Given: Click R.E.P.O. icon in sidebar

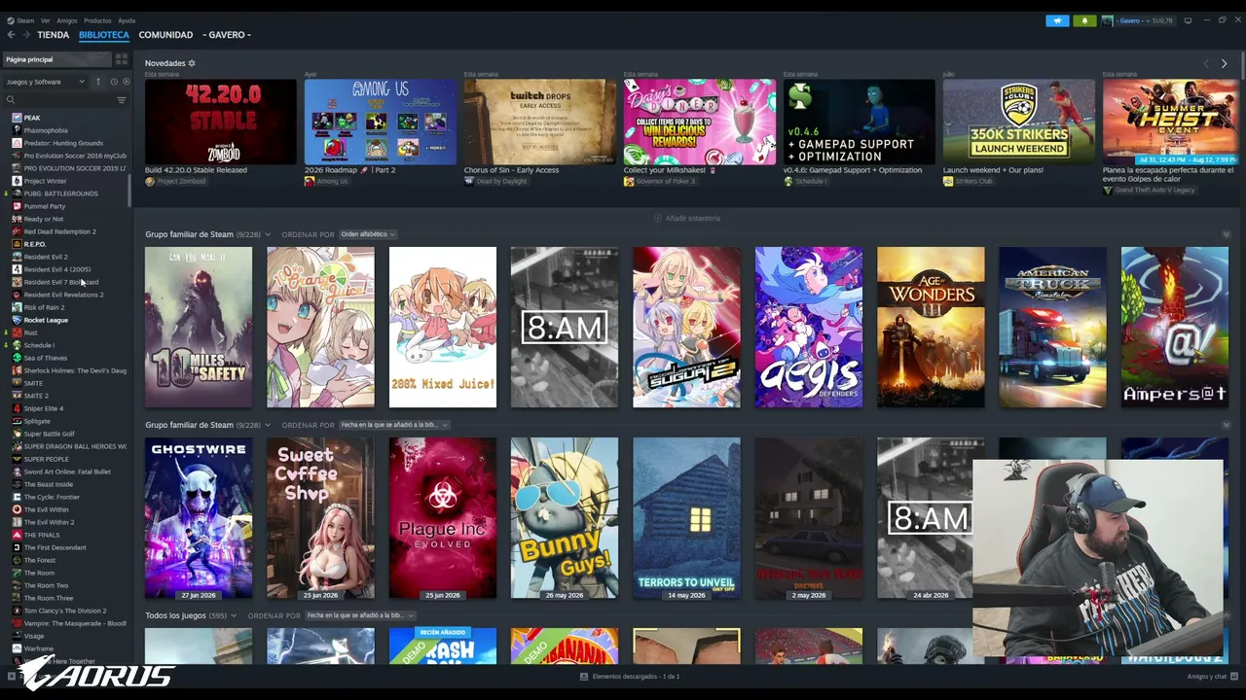Looking at the screenshot, I should [x=17, y=244].
